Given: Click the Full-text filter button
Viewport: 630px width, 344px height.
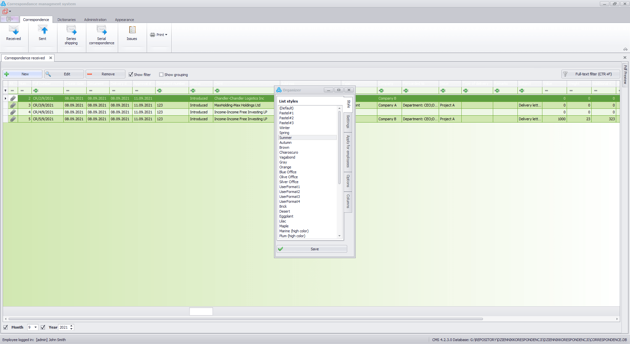Looking at the screenshot, I should [x=590, y=74].
